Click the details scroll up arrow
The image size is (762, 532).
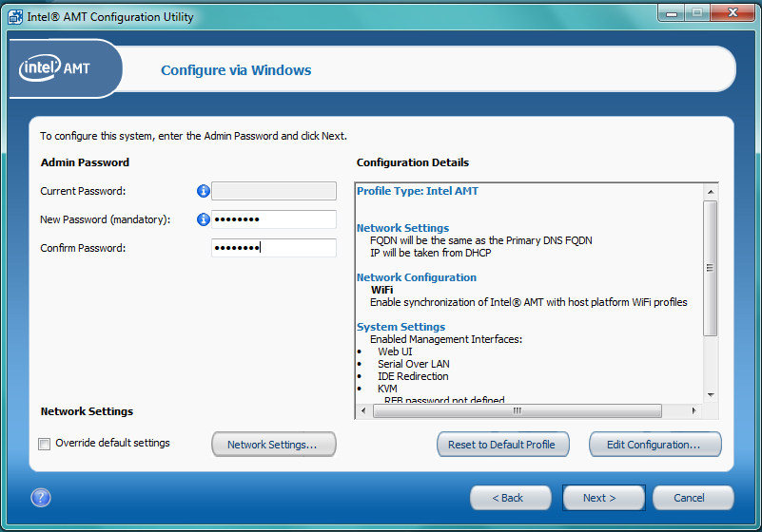coord(711,192)
